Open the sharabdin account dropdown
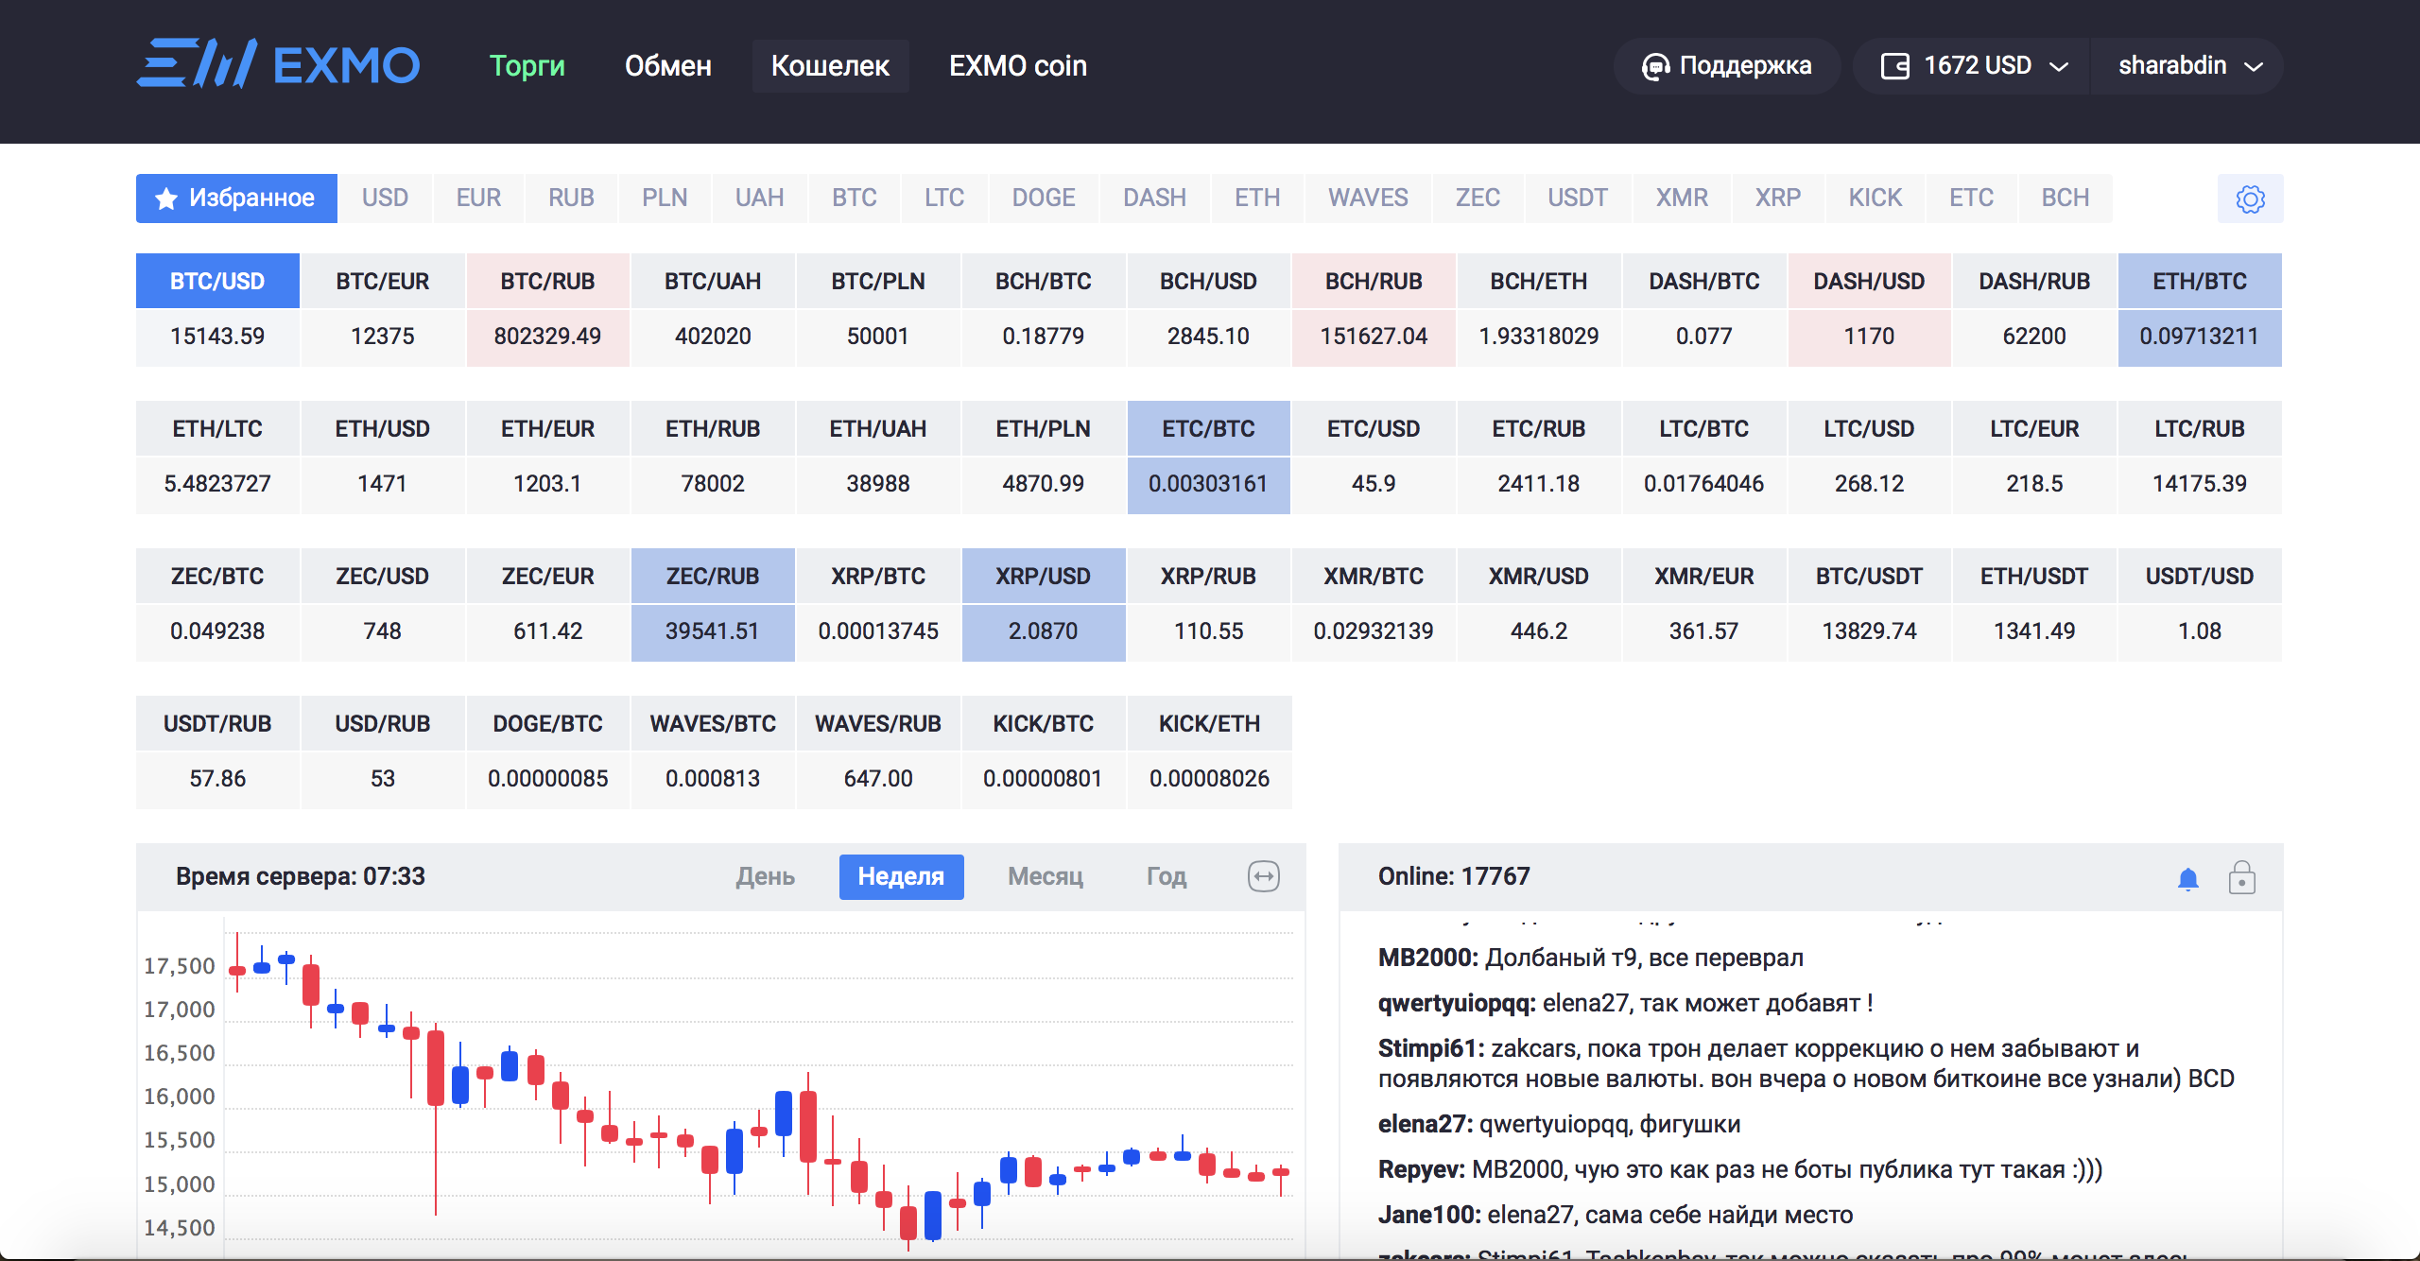Image resolution: width=2420 pixels, height=1261 pixels. [x=2187, y=65]
